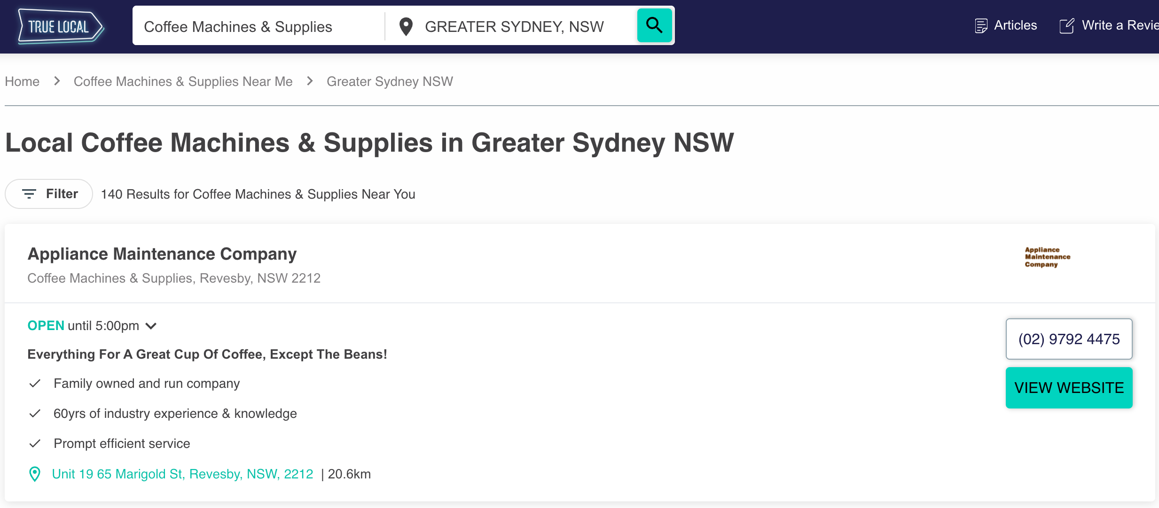The image size is (1159, 508).
Task: Open Write a Review menu item
Action: [1120, 25]
